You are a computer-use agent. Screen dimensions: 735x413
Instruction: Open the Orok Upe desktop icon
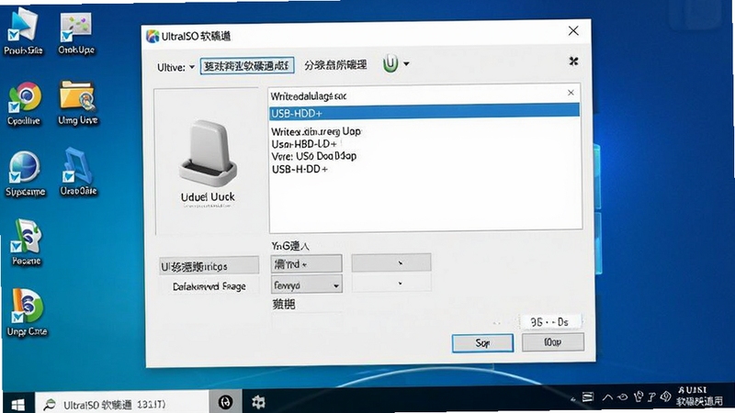pos(76,31)
